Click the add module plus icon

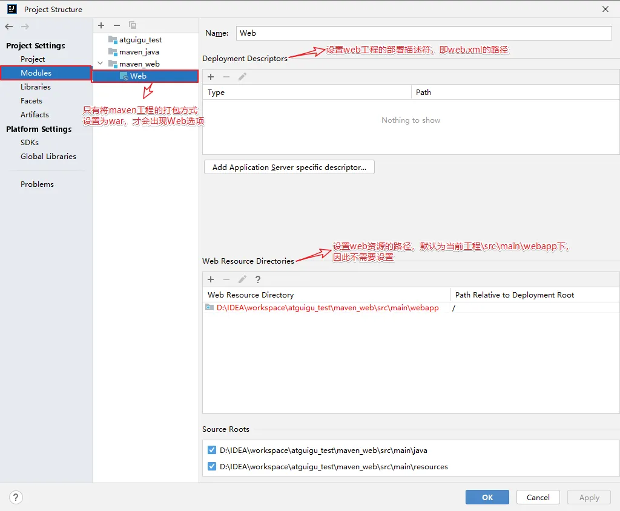click(x=101, y=25)
